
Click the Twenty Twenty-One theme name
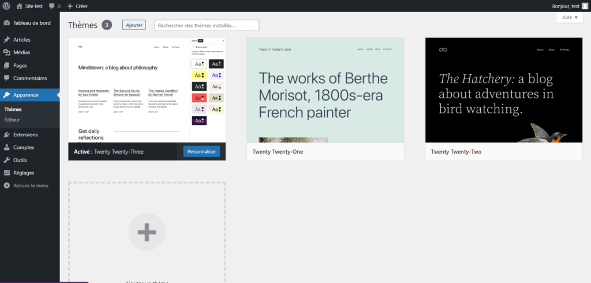pyautogui.click(x=278, y=152)
